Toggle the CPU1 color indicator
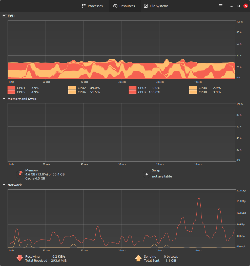The width and height of the screenshot is (250, 266). click(11, 88)
